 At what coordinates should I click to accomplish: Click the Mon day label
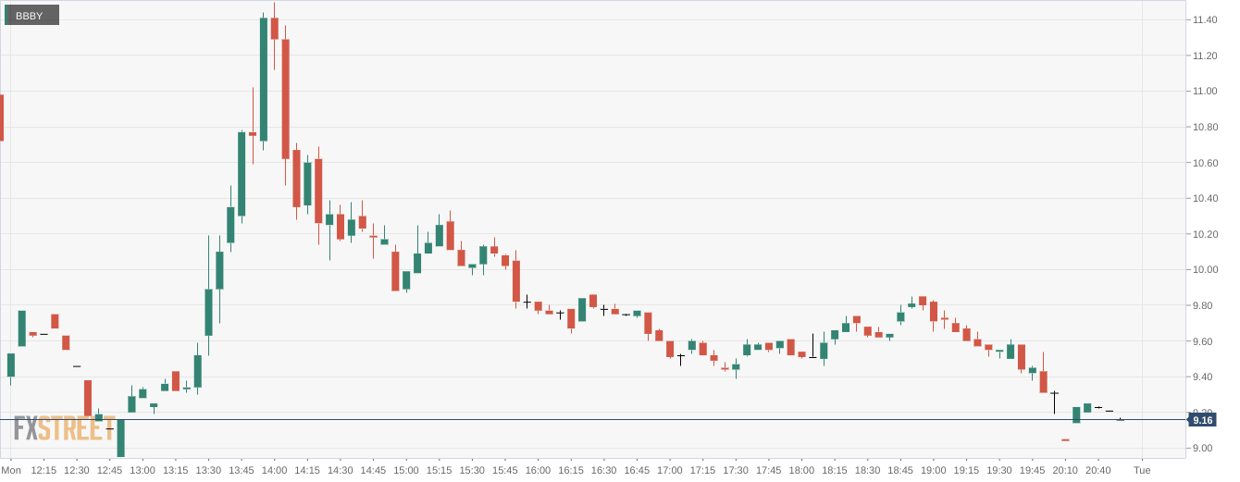pyautogui.click(x=11, y=470)
